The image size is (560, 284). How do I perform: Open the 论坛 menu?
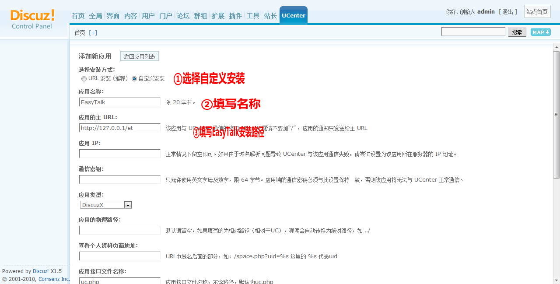tap(183, 16)
